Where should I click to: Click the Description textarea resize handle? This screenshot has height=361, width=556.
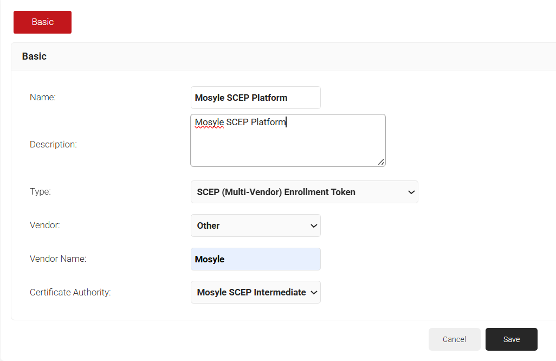coord(382,162)
